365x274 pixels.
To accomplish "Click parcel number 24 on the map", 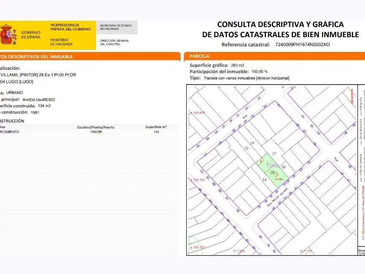I will (252, 143).
